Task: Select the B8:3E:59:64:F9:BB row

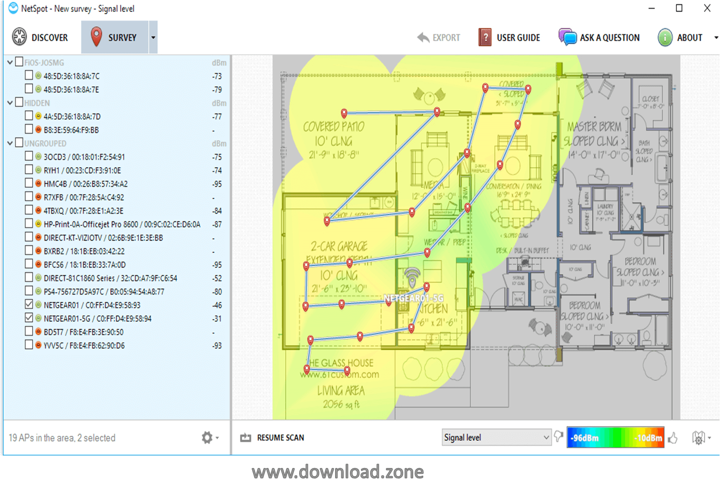Action: 116,130
